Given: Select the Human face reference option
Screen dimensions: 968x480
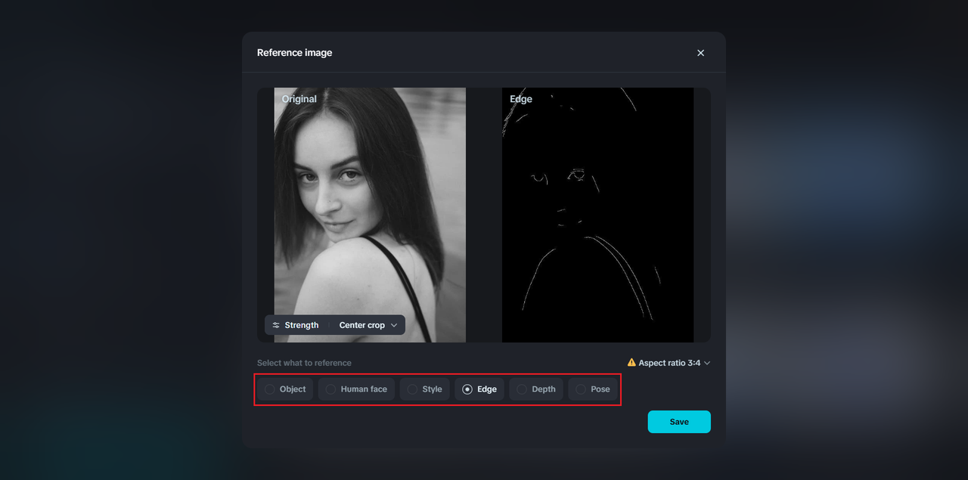Looking at the screenshot, I should (356, 389).
